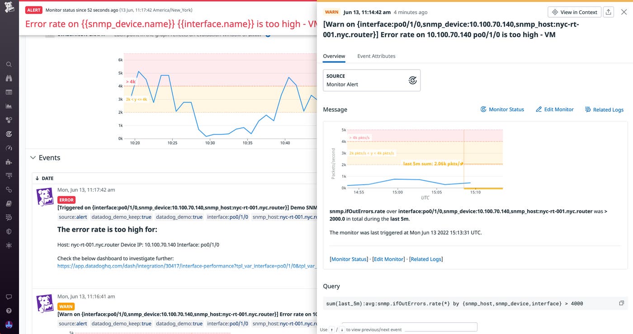
Task: Close the event side panel
Action: (x=624, y=12)
